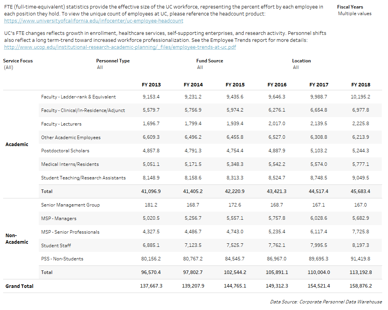This screenshot has width=388, height=310.
Task: Open the UC employee headcount link
Action: pos(94,21)
